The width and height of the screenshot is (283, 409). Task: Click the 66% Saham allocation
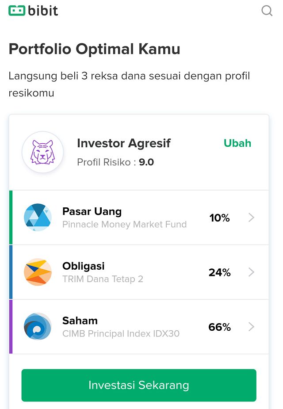[220, 327]
